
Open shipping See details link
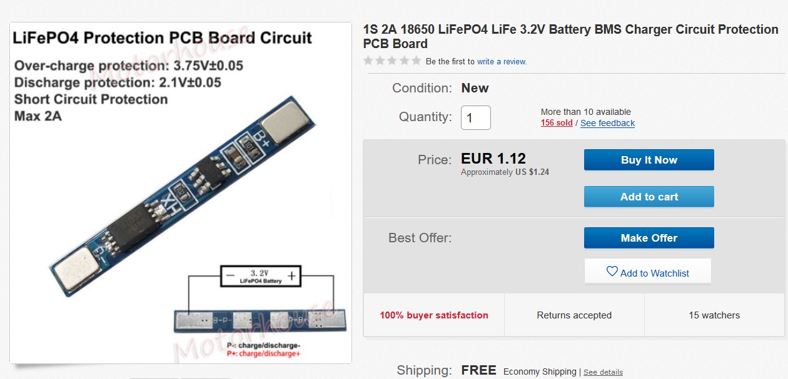tap(603, 372)
